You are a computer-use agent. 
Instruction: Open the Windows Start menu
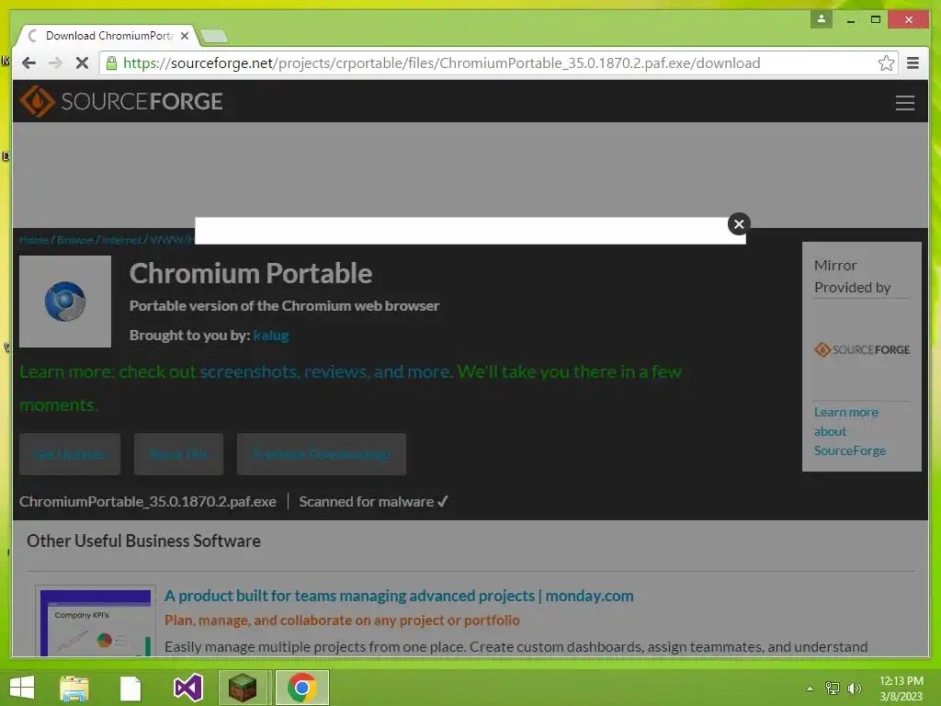tap(22, 688)
